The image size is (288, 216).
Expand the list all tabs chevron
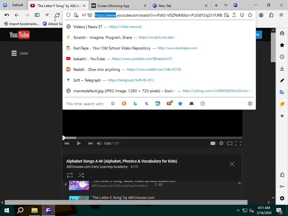(x=226, y=5)
